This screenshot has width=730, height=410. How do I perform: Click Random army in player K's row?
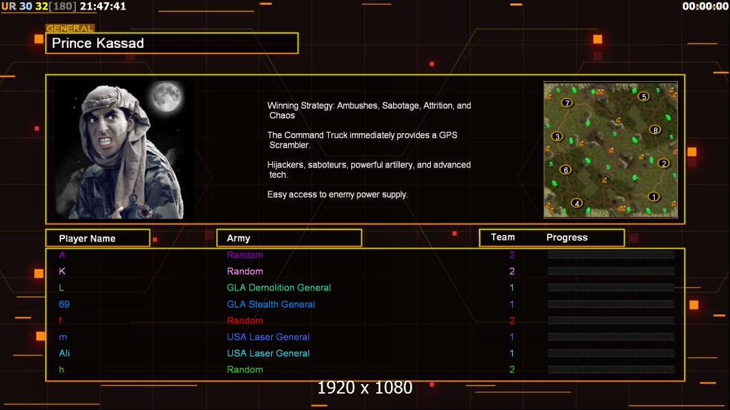(245, 271)
